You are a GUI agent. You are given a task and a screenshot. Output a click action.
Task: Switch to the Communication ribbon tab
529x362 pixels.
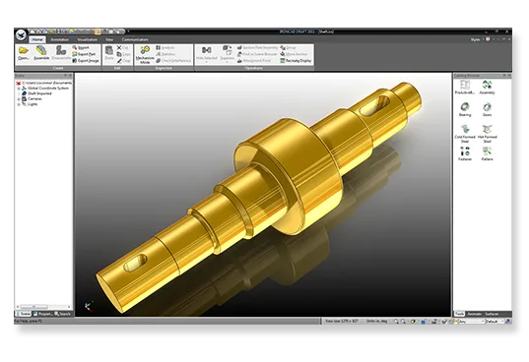tap(135, 39)
